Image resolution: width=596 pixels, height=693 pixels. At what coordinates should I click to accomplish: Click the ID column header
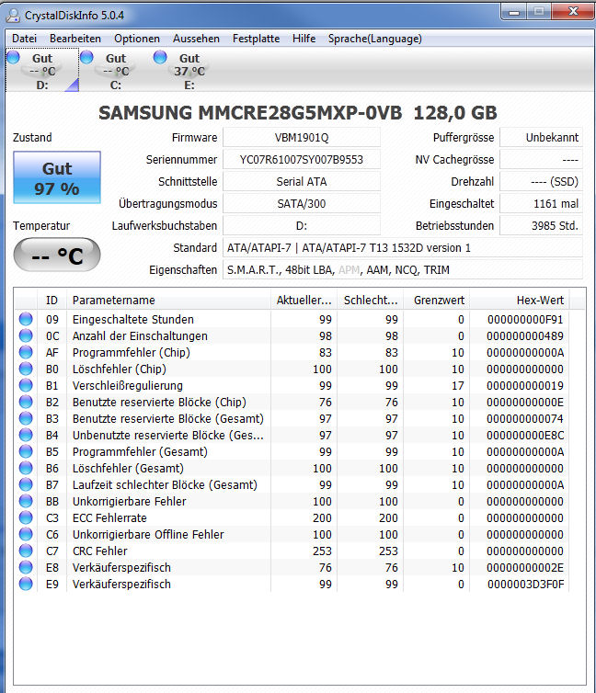[x=52, y=301]
